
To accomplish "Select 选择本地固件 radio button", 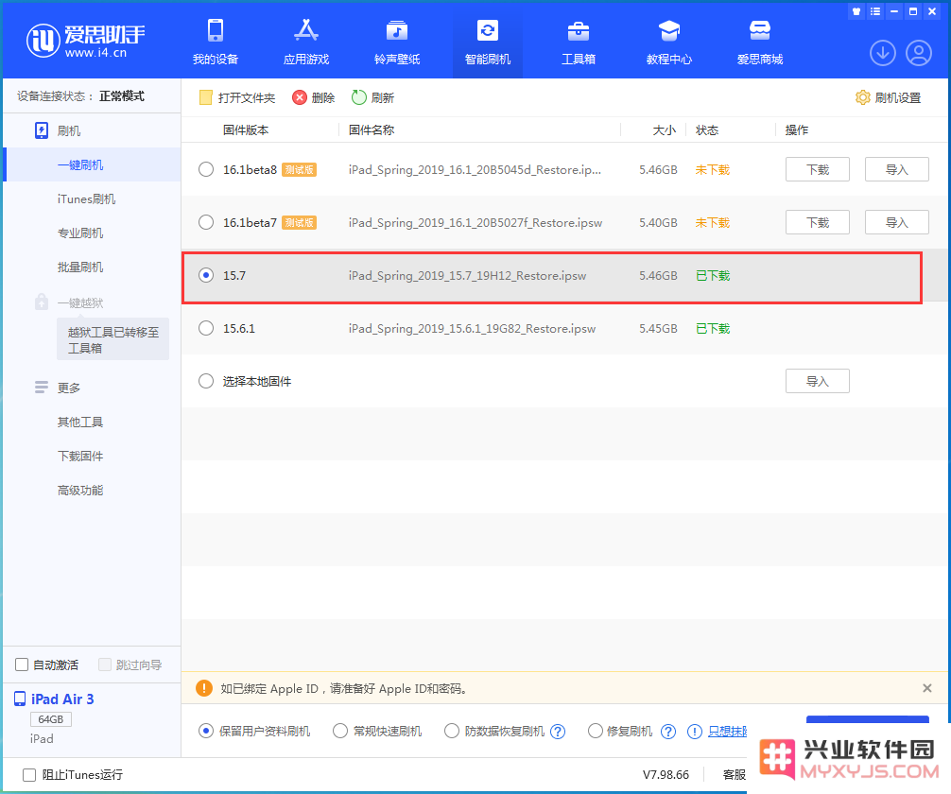I will tap(206, 381).
